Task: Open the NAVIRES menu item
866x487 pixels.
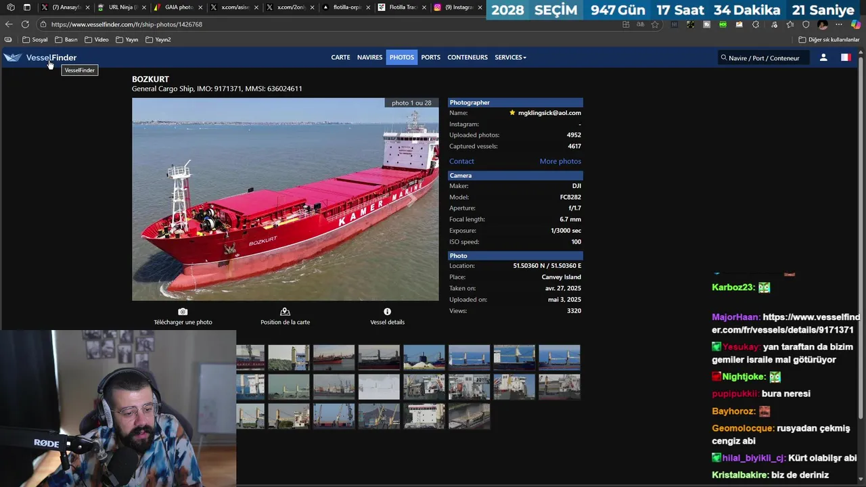Action: pyautogui.click(x=369, y=57)
